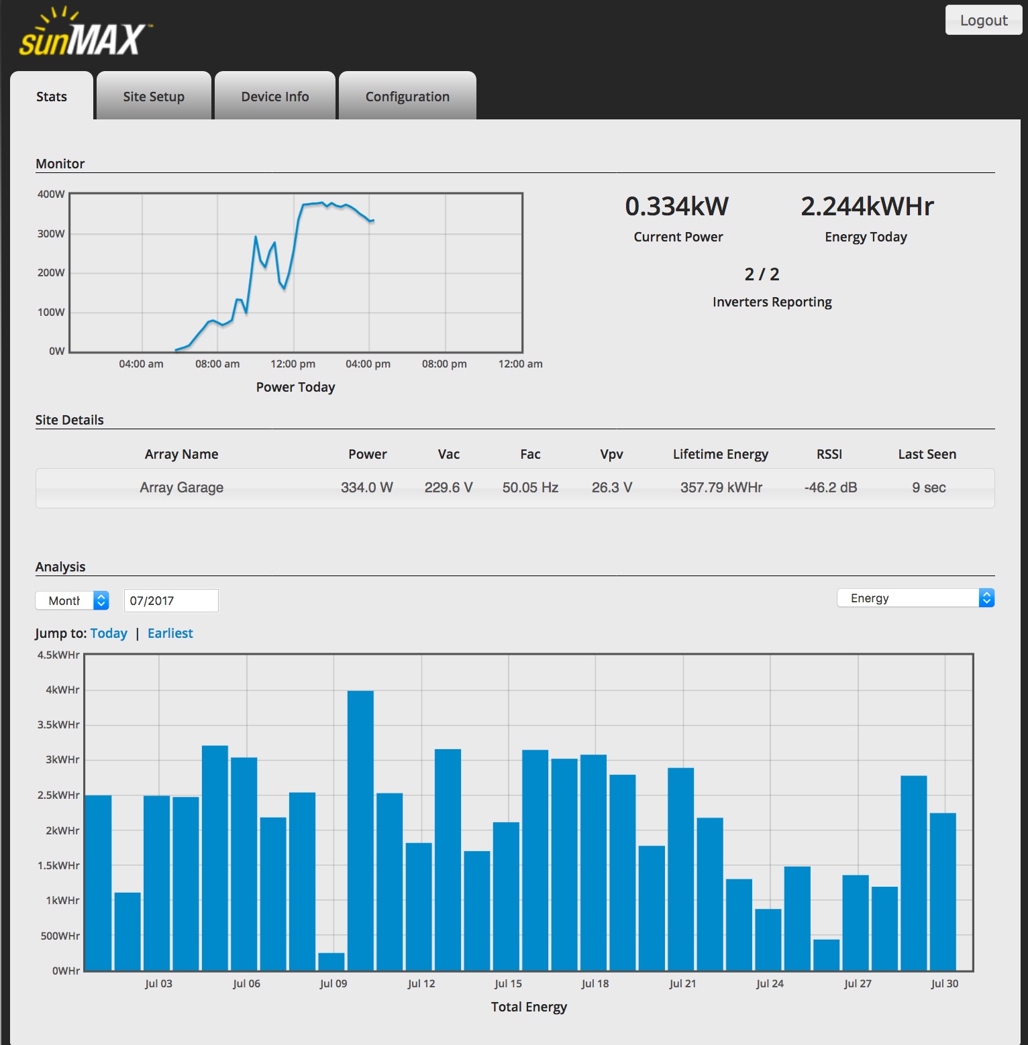Switch to the Device Info tab
This screenshot has width=1028, height=1045.
coord(275,96)
